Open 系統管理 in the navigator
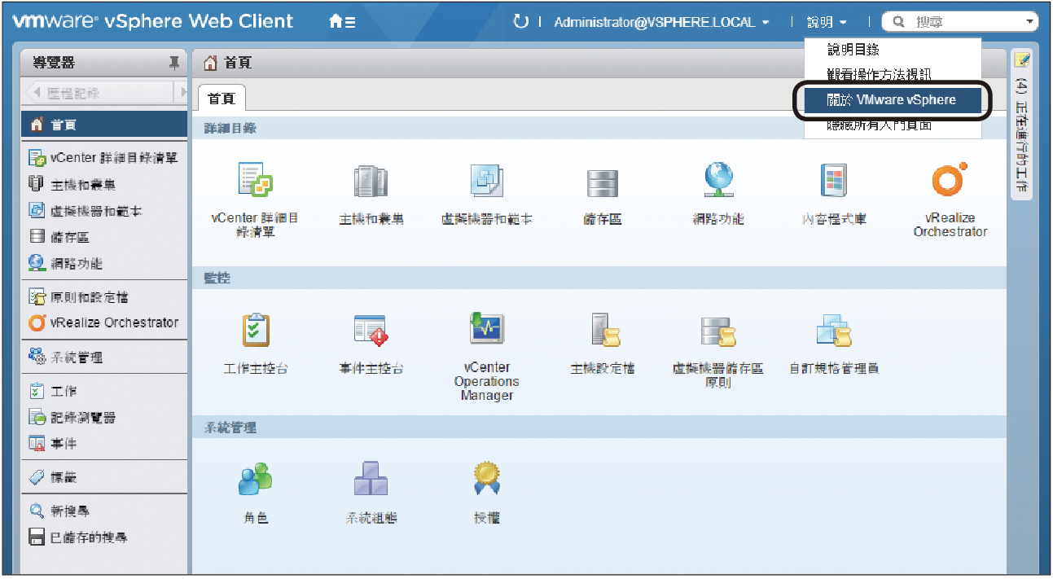 [105, 357]
